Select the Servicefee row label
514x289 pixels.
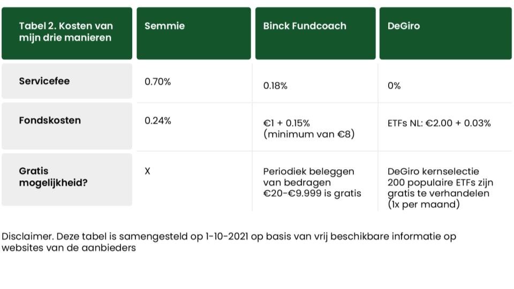click(x=44, y=81)
